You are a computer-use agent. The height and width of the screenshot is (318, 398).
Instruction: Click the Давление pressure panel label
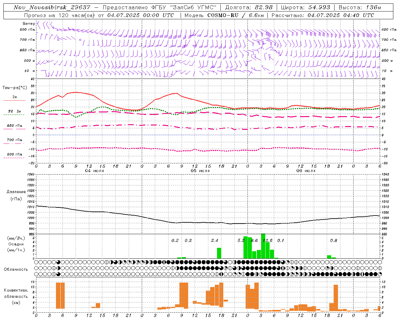point(16,192)
